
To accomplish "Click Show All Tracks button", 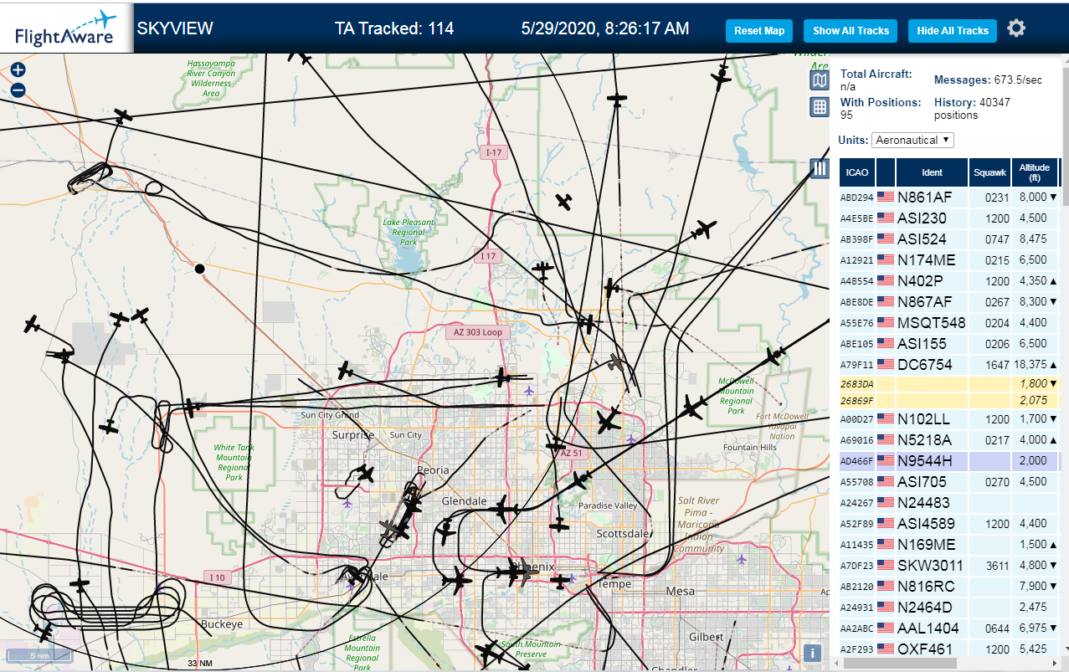I will tap(851, 31).
